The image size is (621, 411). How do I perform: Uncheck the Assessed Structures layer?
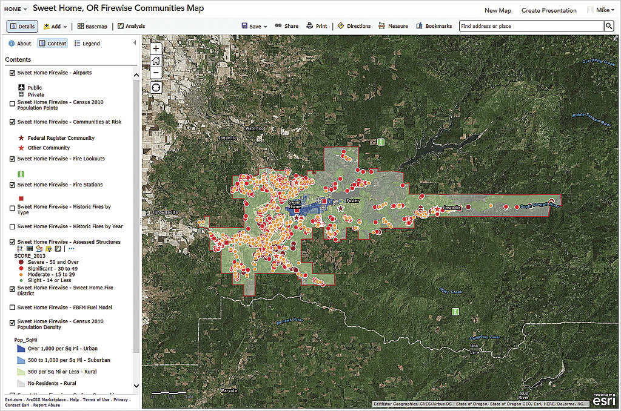[12, 242]
